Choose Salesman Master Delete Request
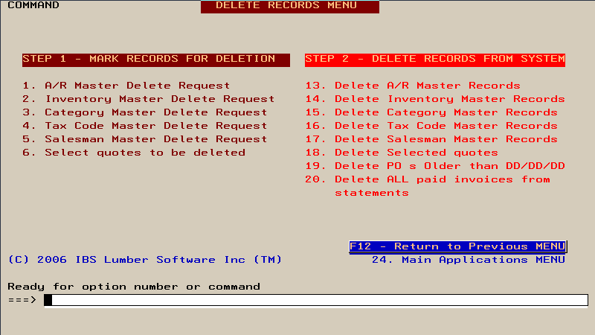The height and width of the screenshot is (335, 595). [145, 139]
